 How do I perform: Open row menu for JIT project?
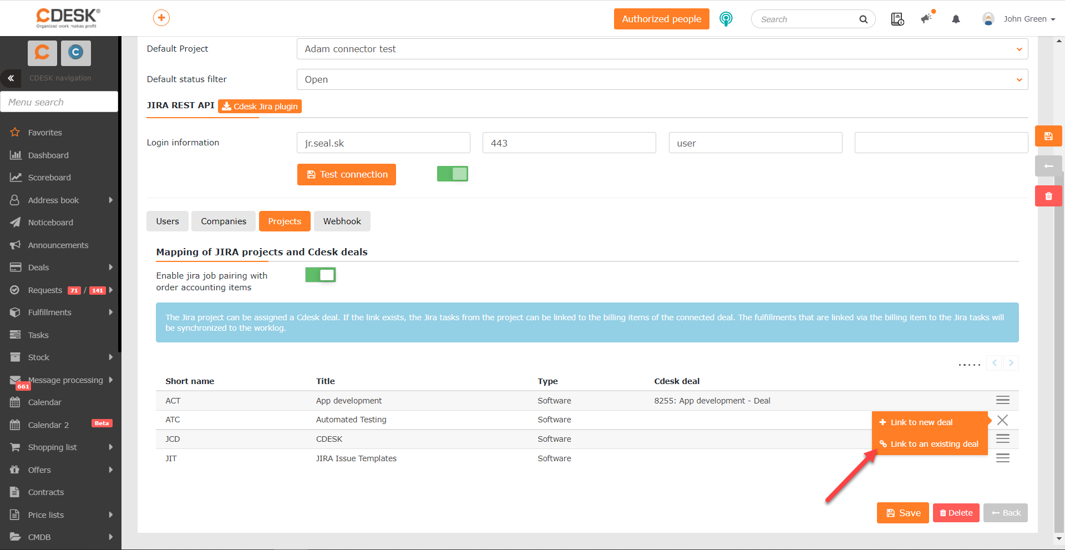click(1002, 458)
